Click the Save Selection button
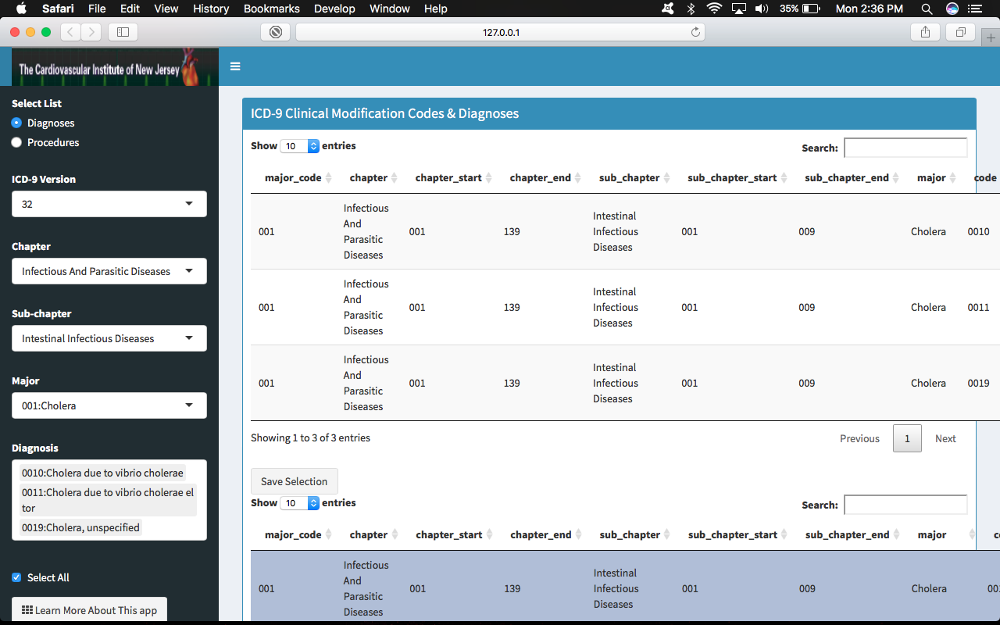This screenshot has height=625, width=1000. click(294, 481)
